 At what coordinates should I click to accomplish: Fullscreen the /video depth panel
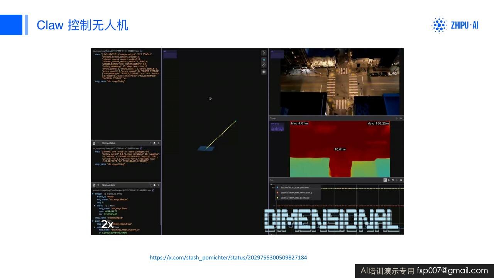(401, 118)
